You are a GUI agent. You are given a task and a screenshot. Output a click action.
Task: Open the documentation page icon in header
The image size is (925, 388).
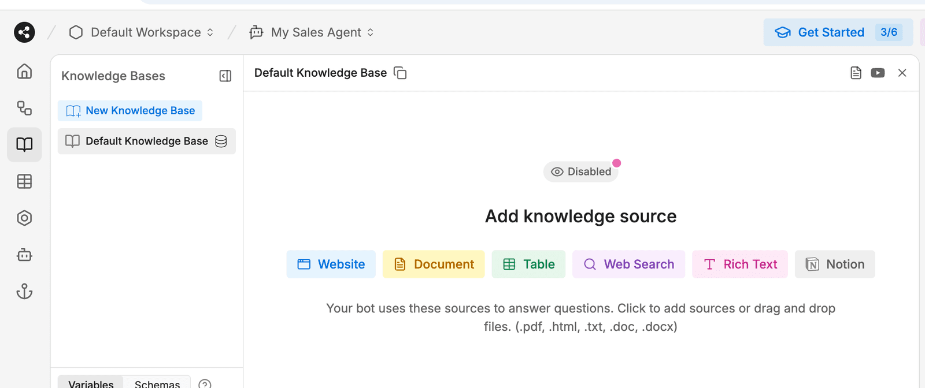(x=856, y=73)
